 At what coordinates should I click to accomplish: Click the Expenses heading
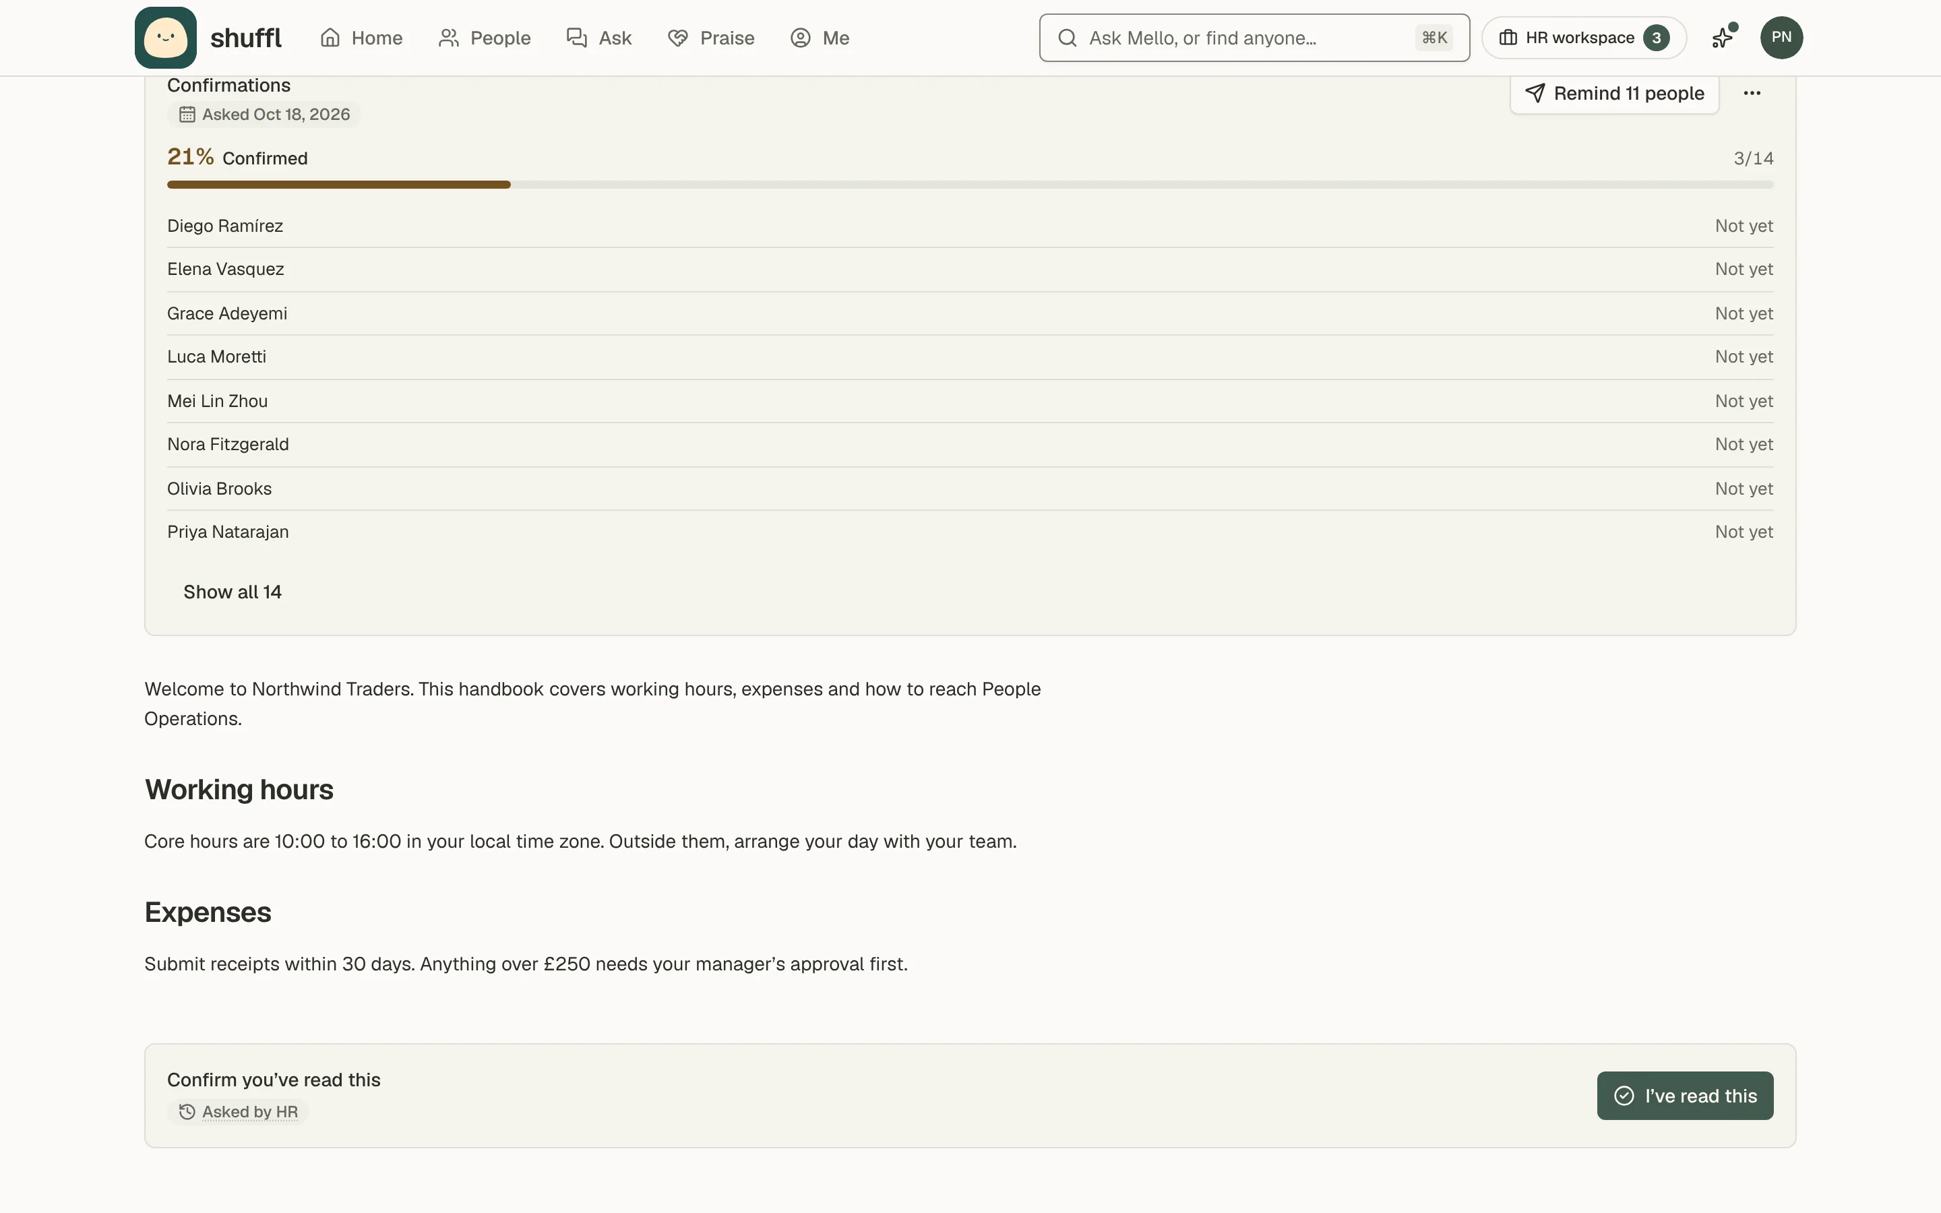point(208,912)
